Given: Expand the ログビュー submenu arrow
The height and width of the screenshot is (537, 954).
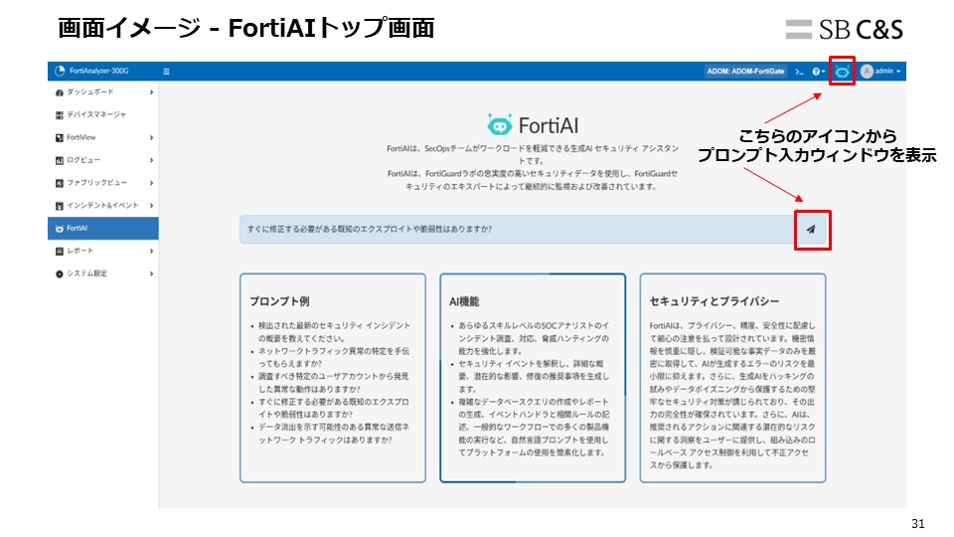Looking at the screenshot, I should [151, 160].
